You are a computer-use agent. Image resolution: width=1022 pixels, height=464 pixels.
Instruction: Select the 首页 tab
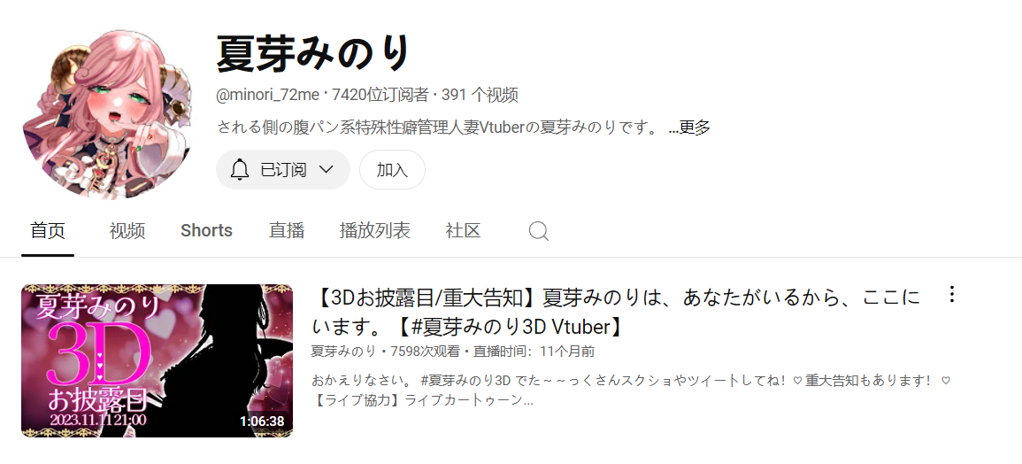48,230
